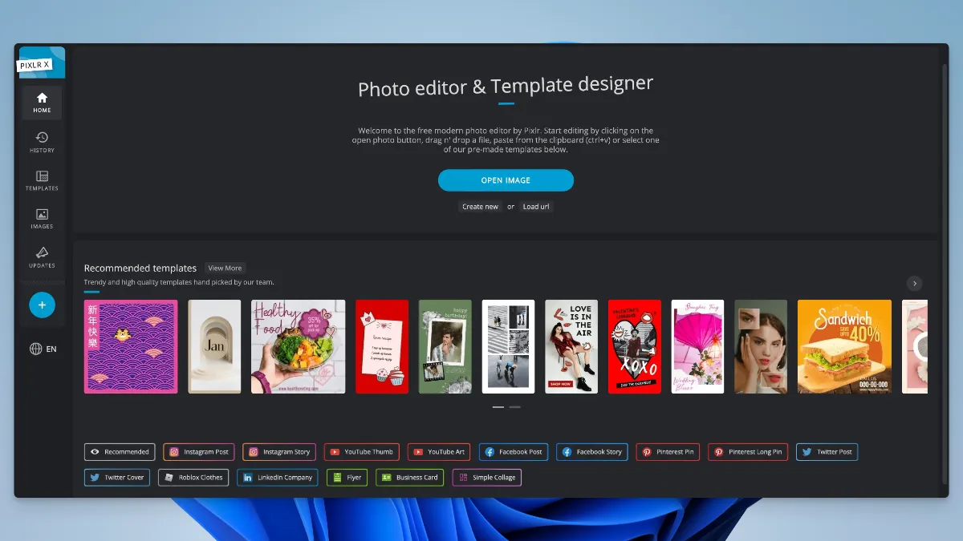This screenshot has height=541, width=963.
Task: Select the Recommended filter pill
Action: [119, 451]
